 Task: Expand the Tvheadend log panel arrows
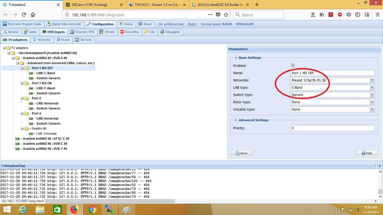[x=375, y=166]
